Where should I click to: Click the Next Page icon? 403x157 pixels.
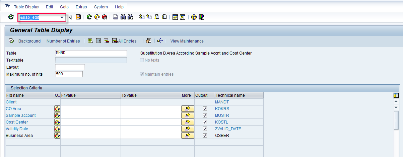(156, 17)
